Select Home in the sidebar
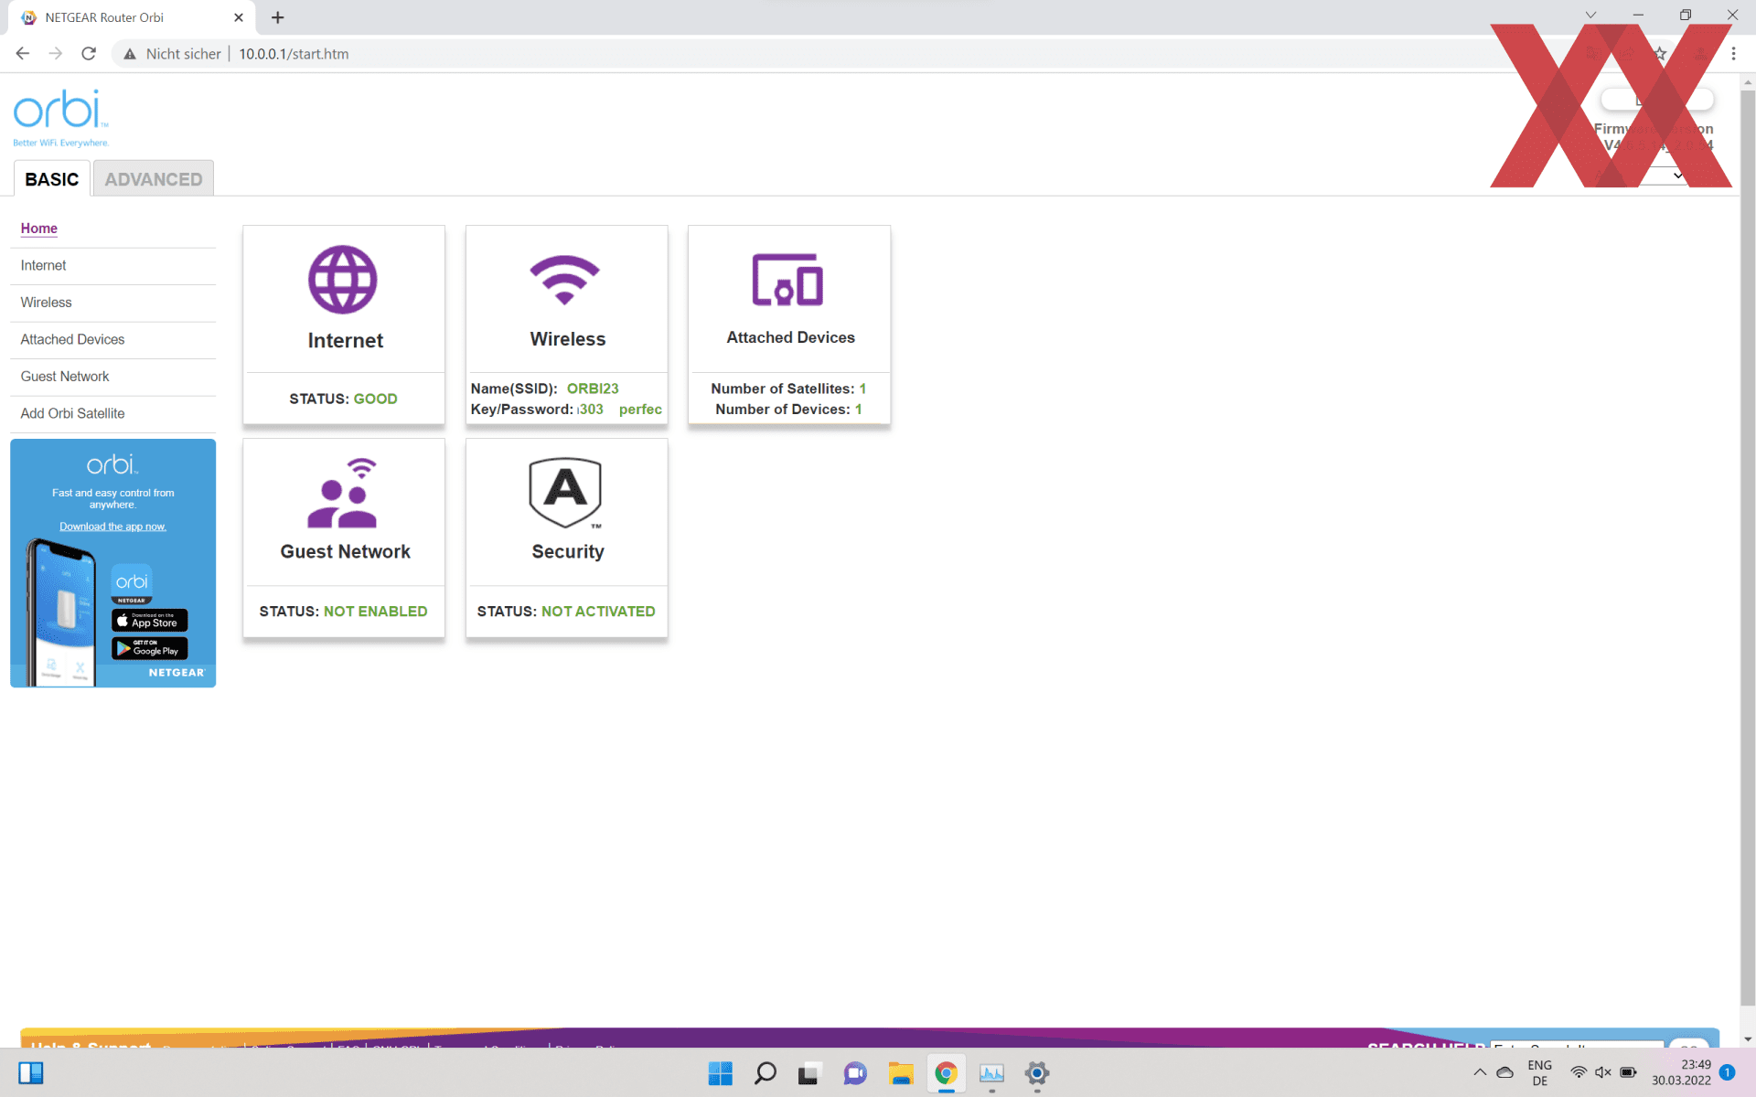This screenshot has width=1756, height=1097. click(x=39, y=229)
